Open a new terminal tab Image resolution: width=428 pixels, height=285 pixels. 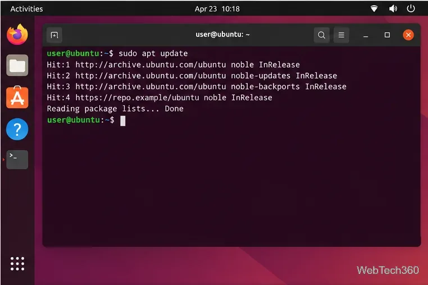(54, 35)
